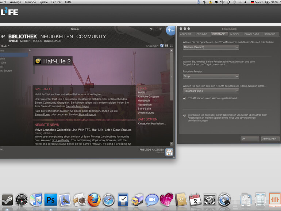The image size is (281, 211).
Task: Open iCal calendar icon in Dock
Action: [195, 200]
